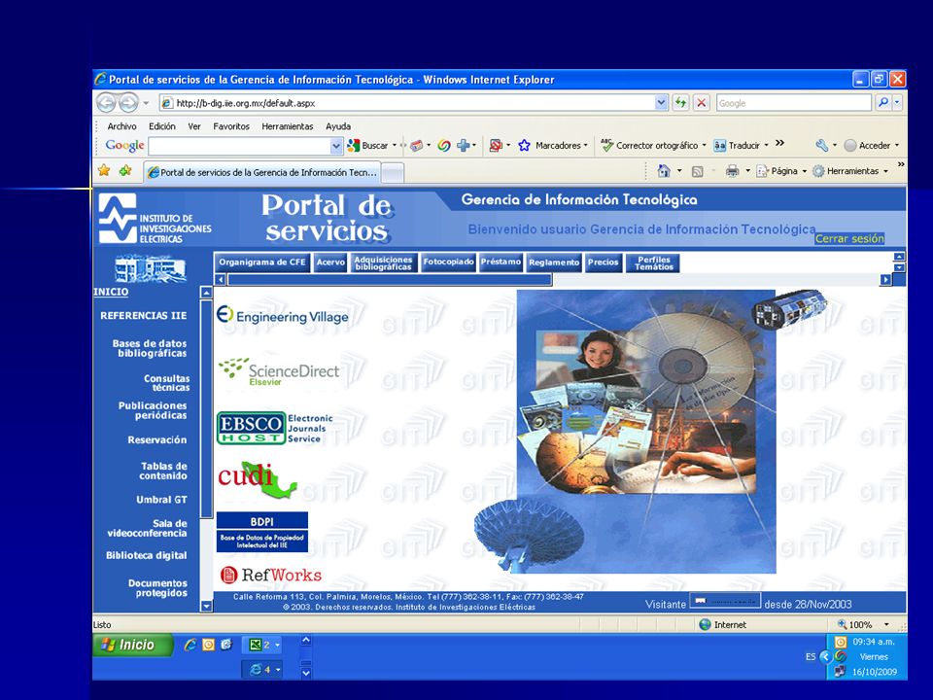This screenshot has height=700, width=933.
Task: Launch Internet Explorer from quick launch
Action: pos(190,645)
